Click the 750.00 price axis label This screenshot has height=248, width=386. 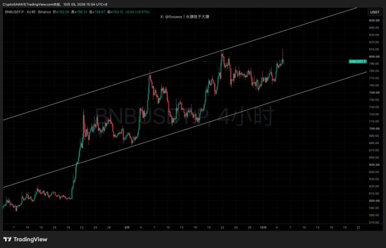(x=374, y=93)
